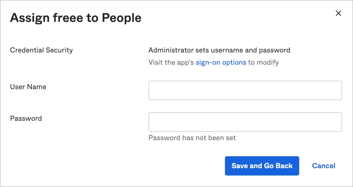Click the word "People" in the title
The image size is (353, 187).
tap(121, 18)
